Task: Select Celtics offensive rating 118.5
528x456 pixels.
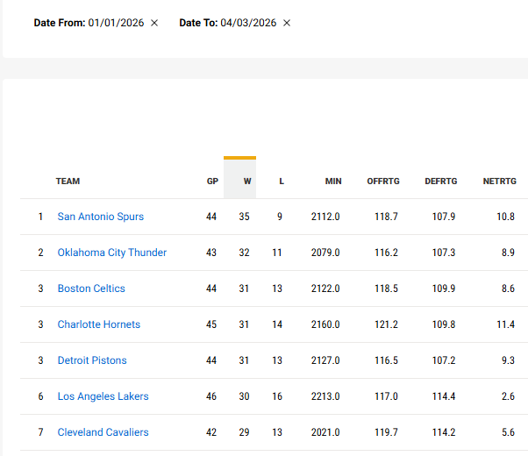Action: click(x=386, y=289)
